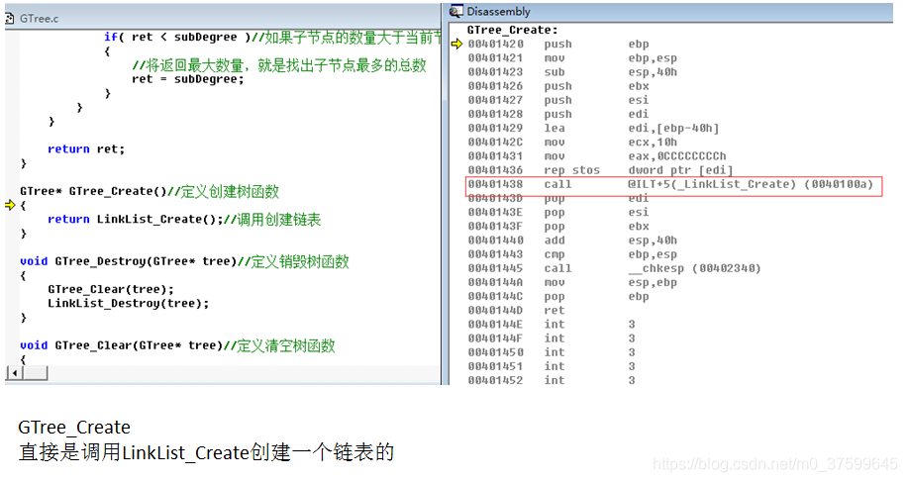907x482 pixels.
Task: Click the 'rep stos dword ptr [edi]' line
Action: click(x=600, y=170)
